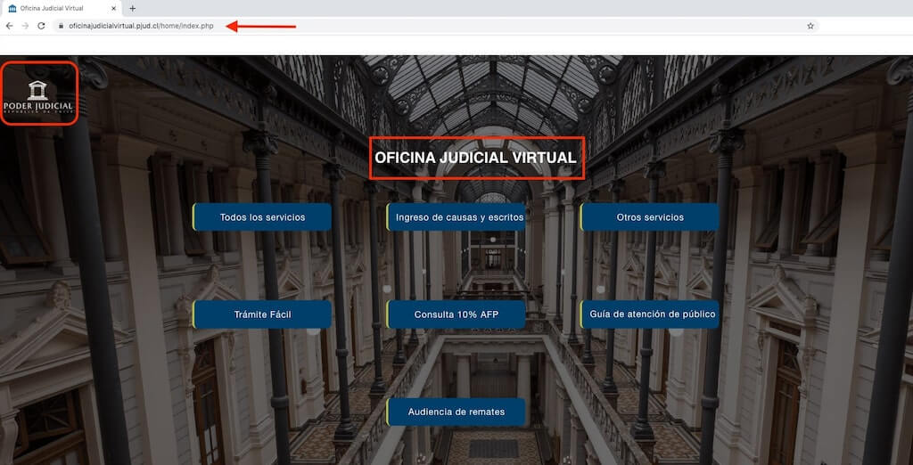Bookmark this page with the star icon
This screenshot has width=913, height=465.
point(810,26)
